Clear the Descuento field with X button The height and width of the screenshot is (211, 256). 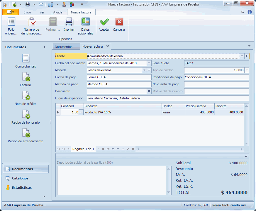(x=149, y=91)
